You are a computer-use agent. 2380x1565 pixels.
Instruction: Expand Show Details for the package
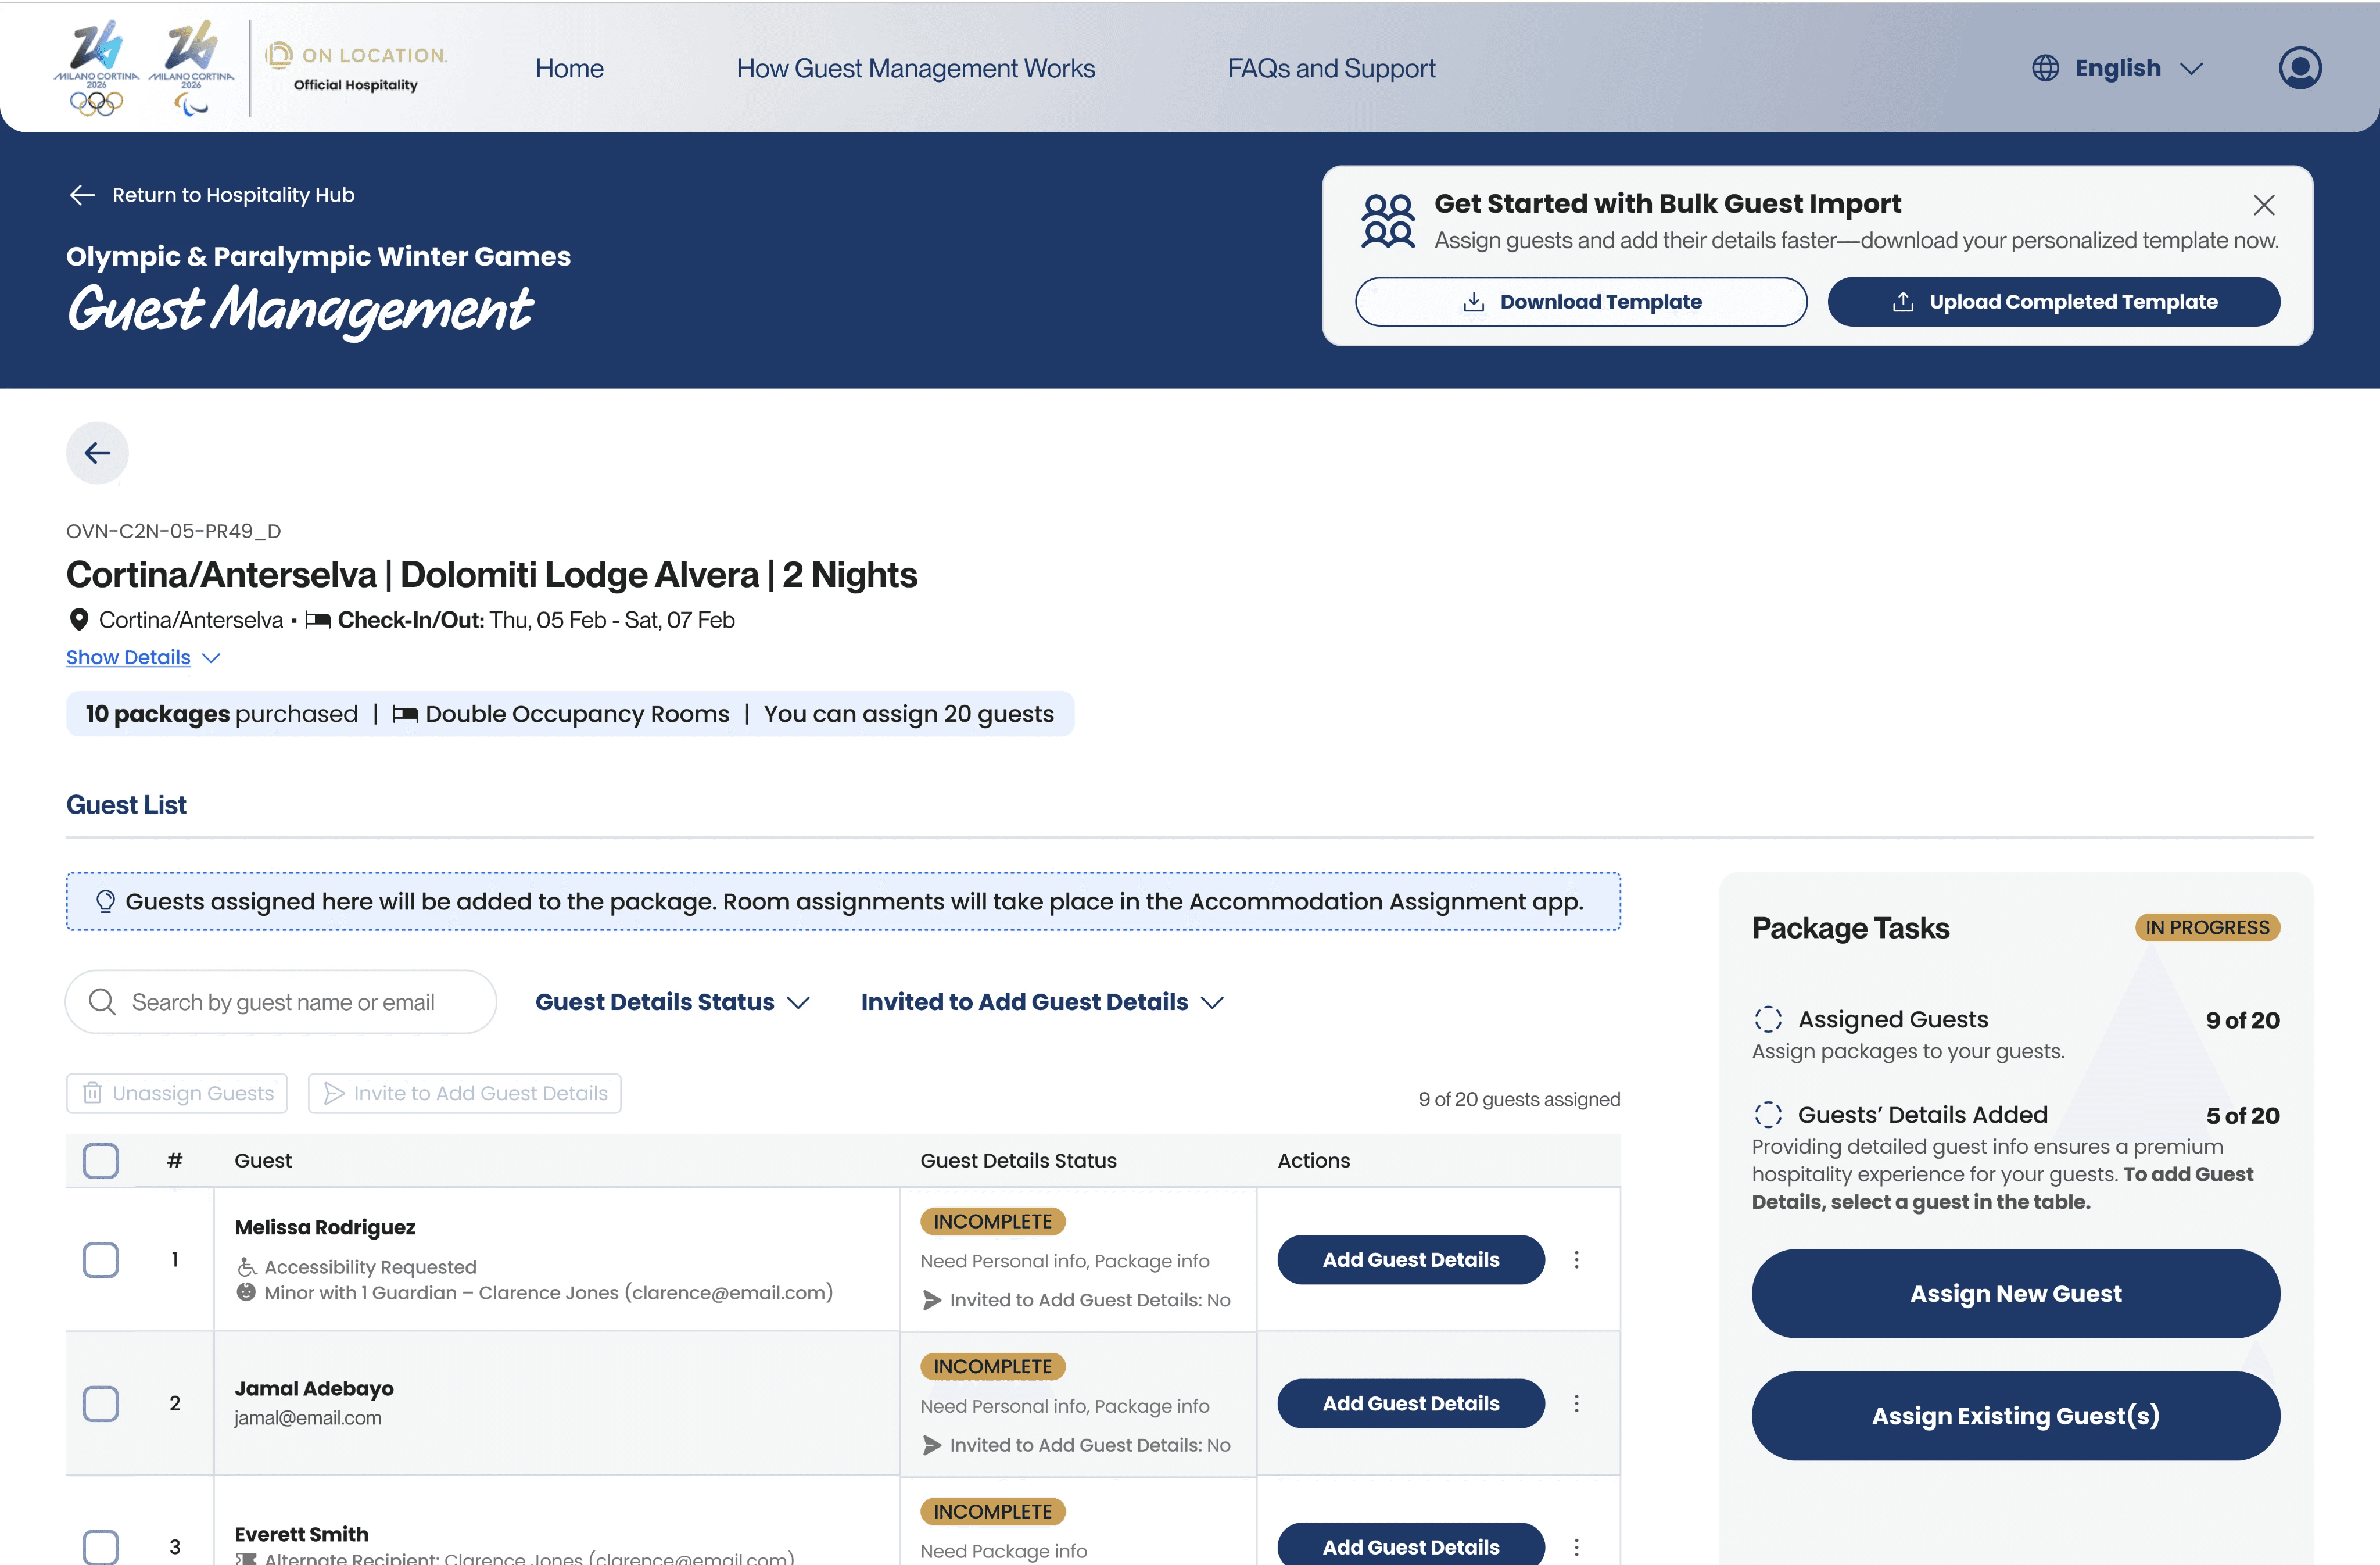pyautogui.click(x=143, y=657)
